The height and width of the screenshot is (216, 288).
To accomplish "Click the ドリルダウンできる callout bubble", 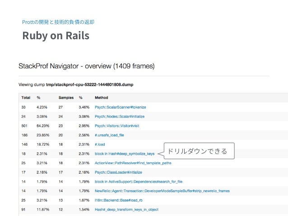I will click(199, 151).
